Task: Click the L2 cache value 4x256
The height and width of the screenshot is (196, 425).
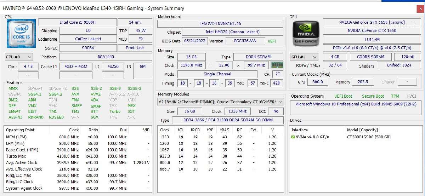Action: point(113,67)
